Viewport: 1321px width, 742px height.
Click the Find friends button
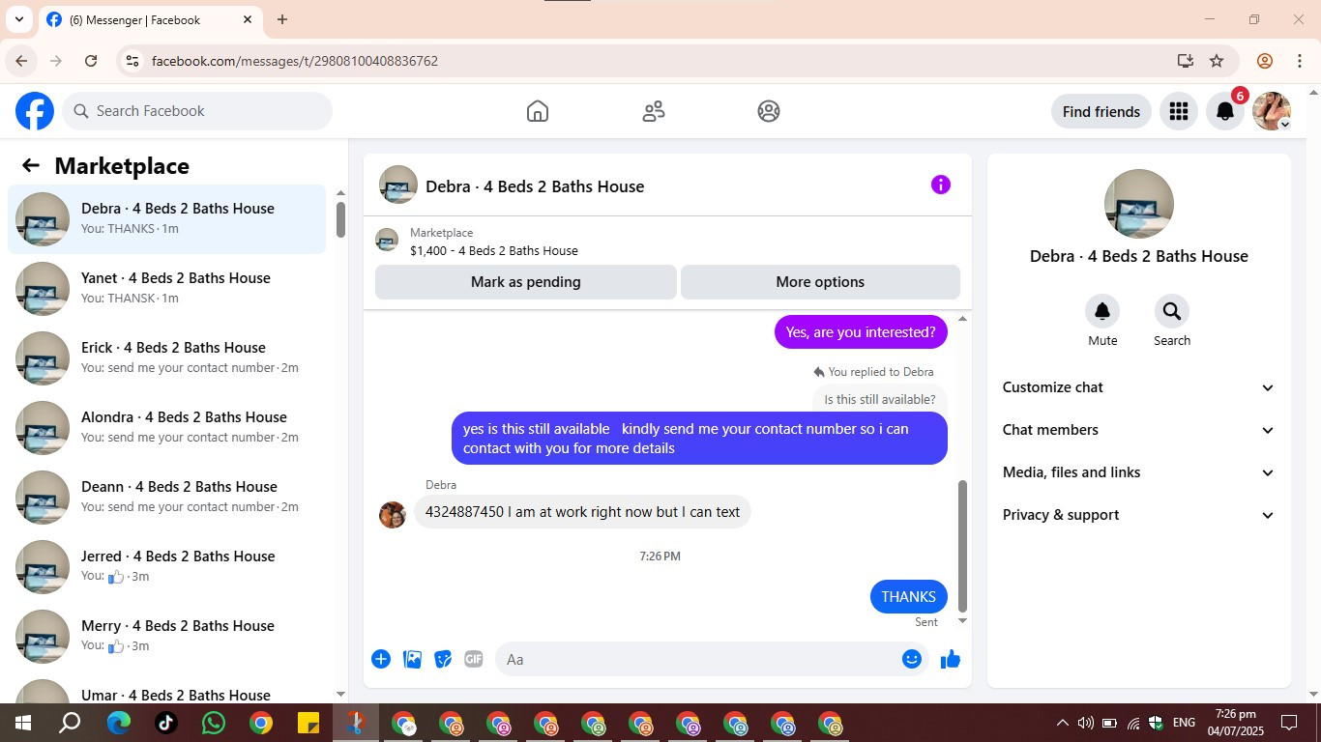(1101, 111)
